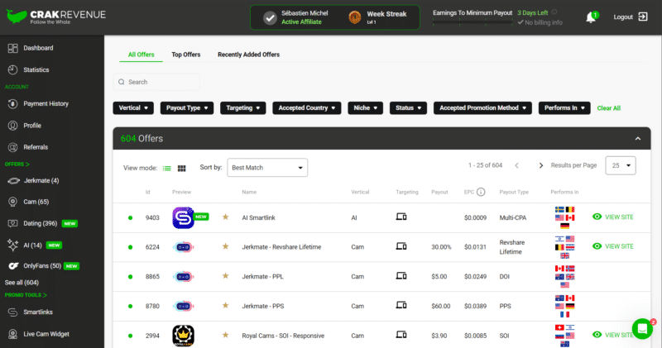Click the Logout icon in header

pyautogui.click(x=643, y=17)
